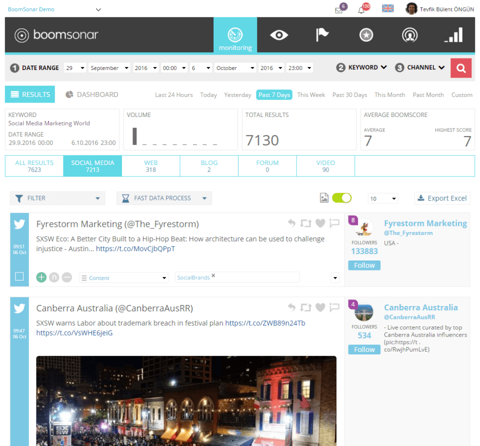Like the Canberra Australia tweet
480x446 pixels.
coord(320,307)
